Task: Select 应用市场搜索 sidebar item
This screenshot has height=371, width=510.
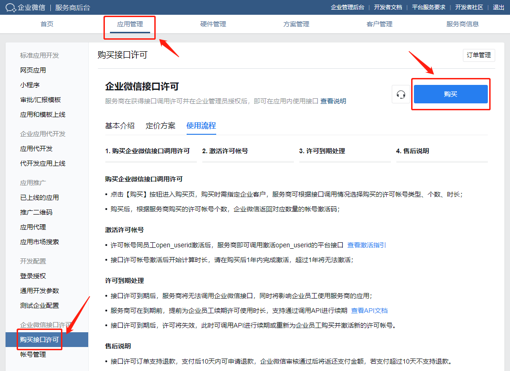Action: click(39, 242)
